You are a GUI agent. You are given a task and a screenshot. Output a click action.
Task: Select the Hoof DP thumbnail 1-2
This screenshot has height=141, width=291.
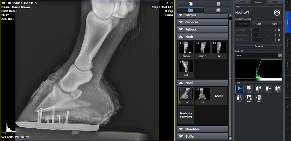(203, 96)
